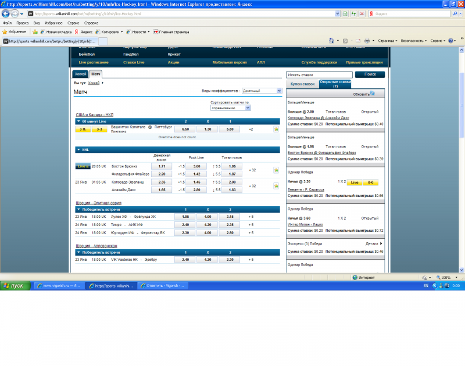Open the Вид menu
This screenshot has height=366, width=465.
click(x=37, y=23)
